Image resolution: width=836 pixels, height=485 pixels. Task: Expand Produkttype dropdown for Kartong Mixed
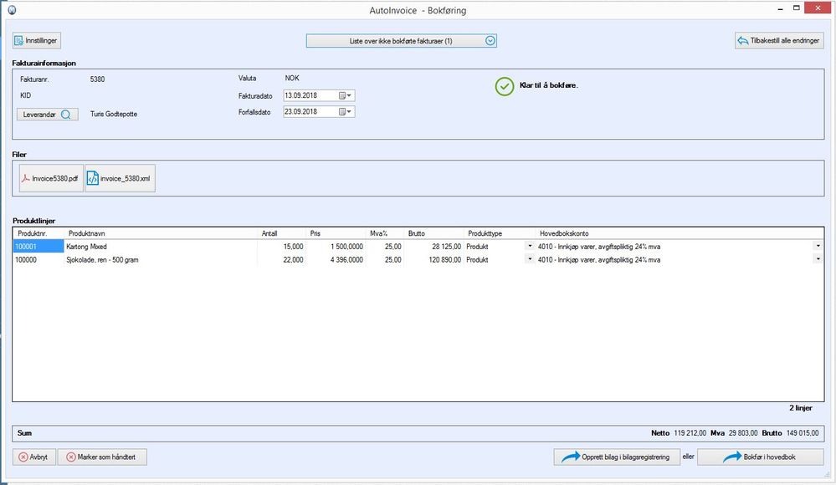click(x=530, y=247)
